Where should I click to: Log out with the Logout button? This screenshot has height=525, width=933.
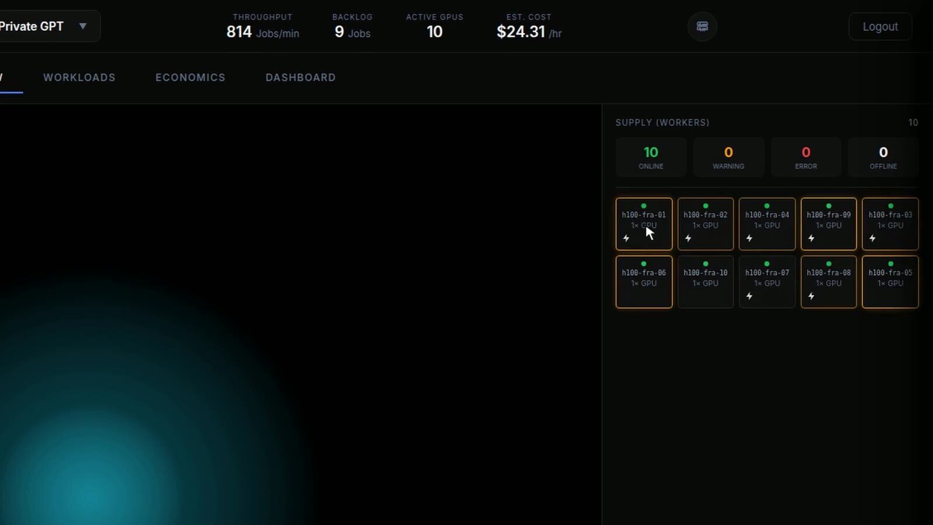880,26
